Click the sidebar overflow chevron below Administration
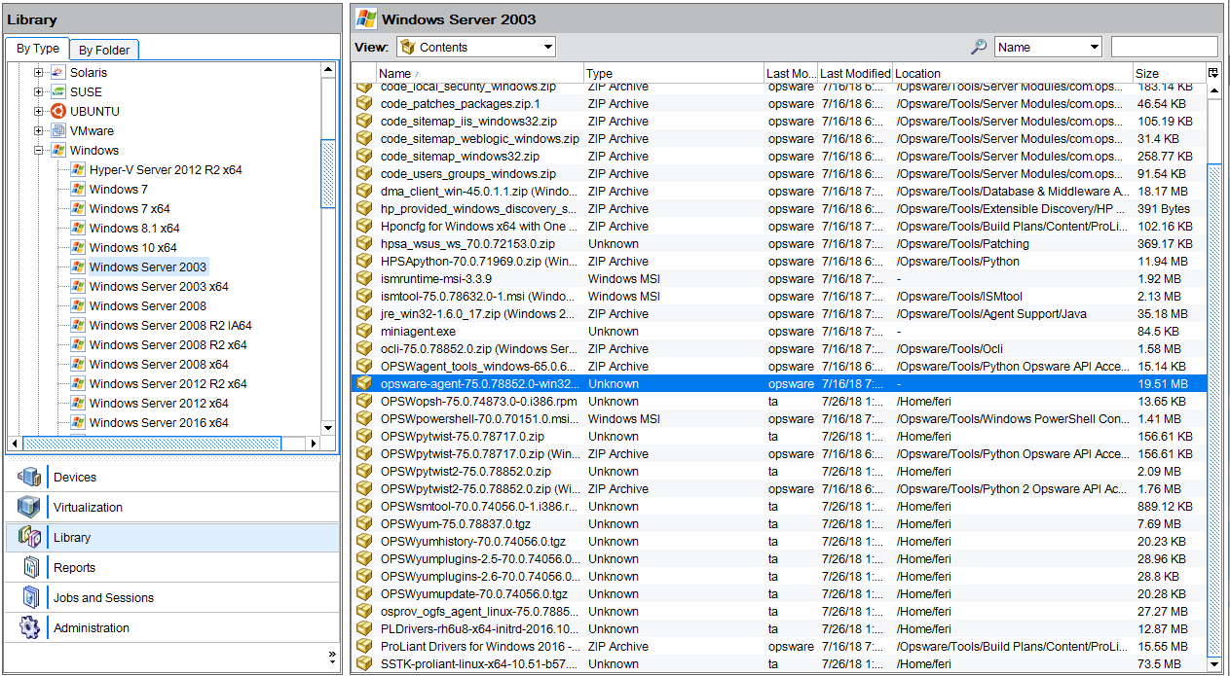Screen dimensions: 1230x676 [x=332, y=656]
